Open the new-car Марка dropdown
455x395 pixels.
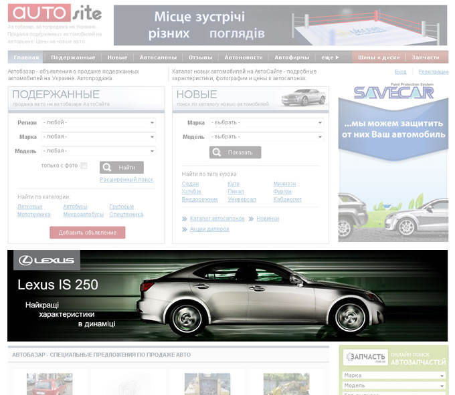(x=266, y=122)
